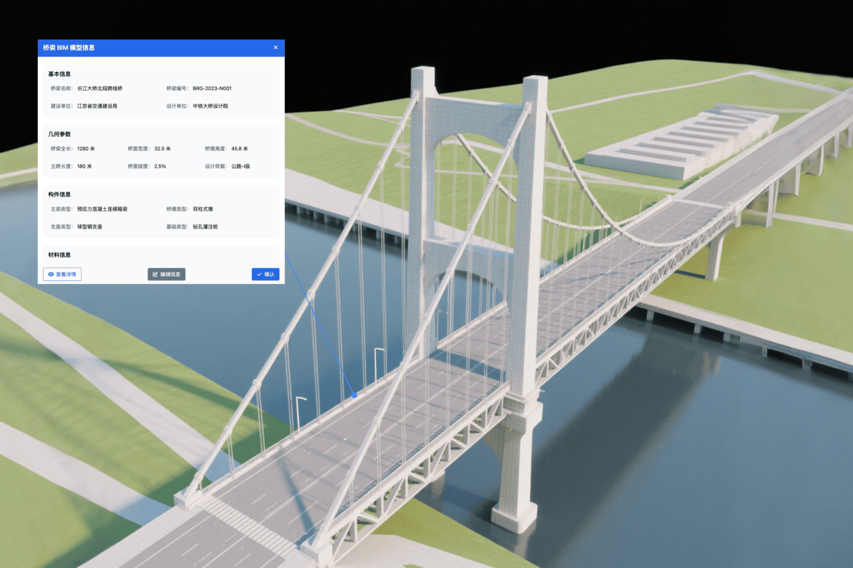Close the 桥梁 BIM 模型信息 dialog
The height and width of the screenshot is (568, 853).
(275, 47)
